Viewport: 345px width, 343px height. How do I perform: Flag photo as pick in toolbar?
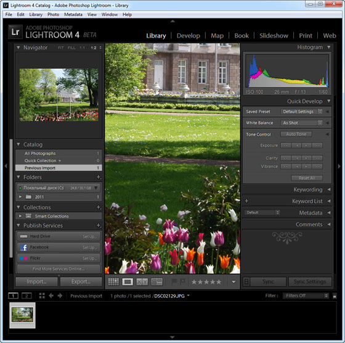[x=174, y=281]
